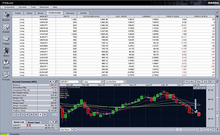Select the Short USD/CHF position row
This screenshot has width=220, height=135.
click(114, 69)
